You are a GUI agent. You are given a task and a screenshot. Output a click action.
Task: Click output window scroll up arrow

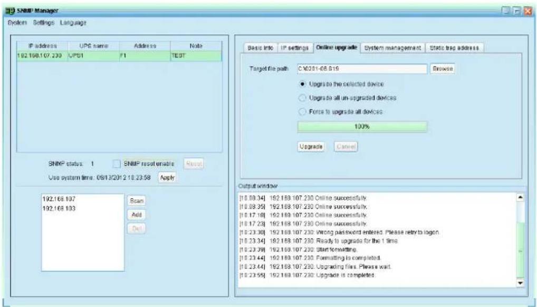(520, 197)
